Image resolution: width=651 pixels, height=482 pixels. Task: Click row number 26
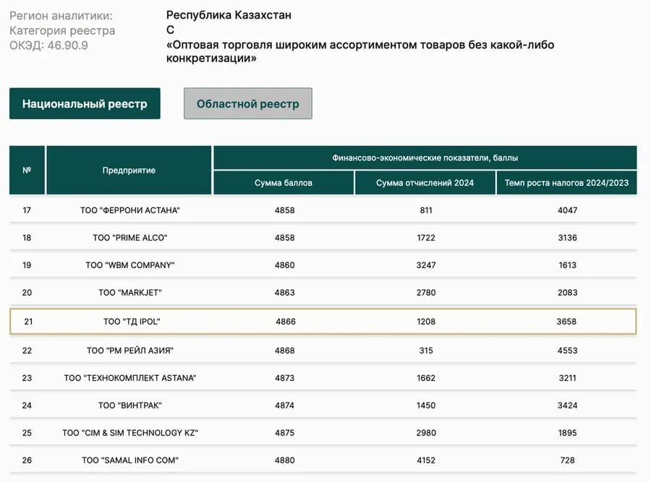[27, 460]
